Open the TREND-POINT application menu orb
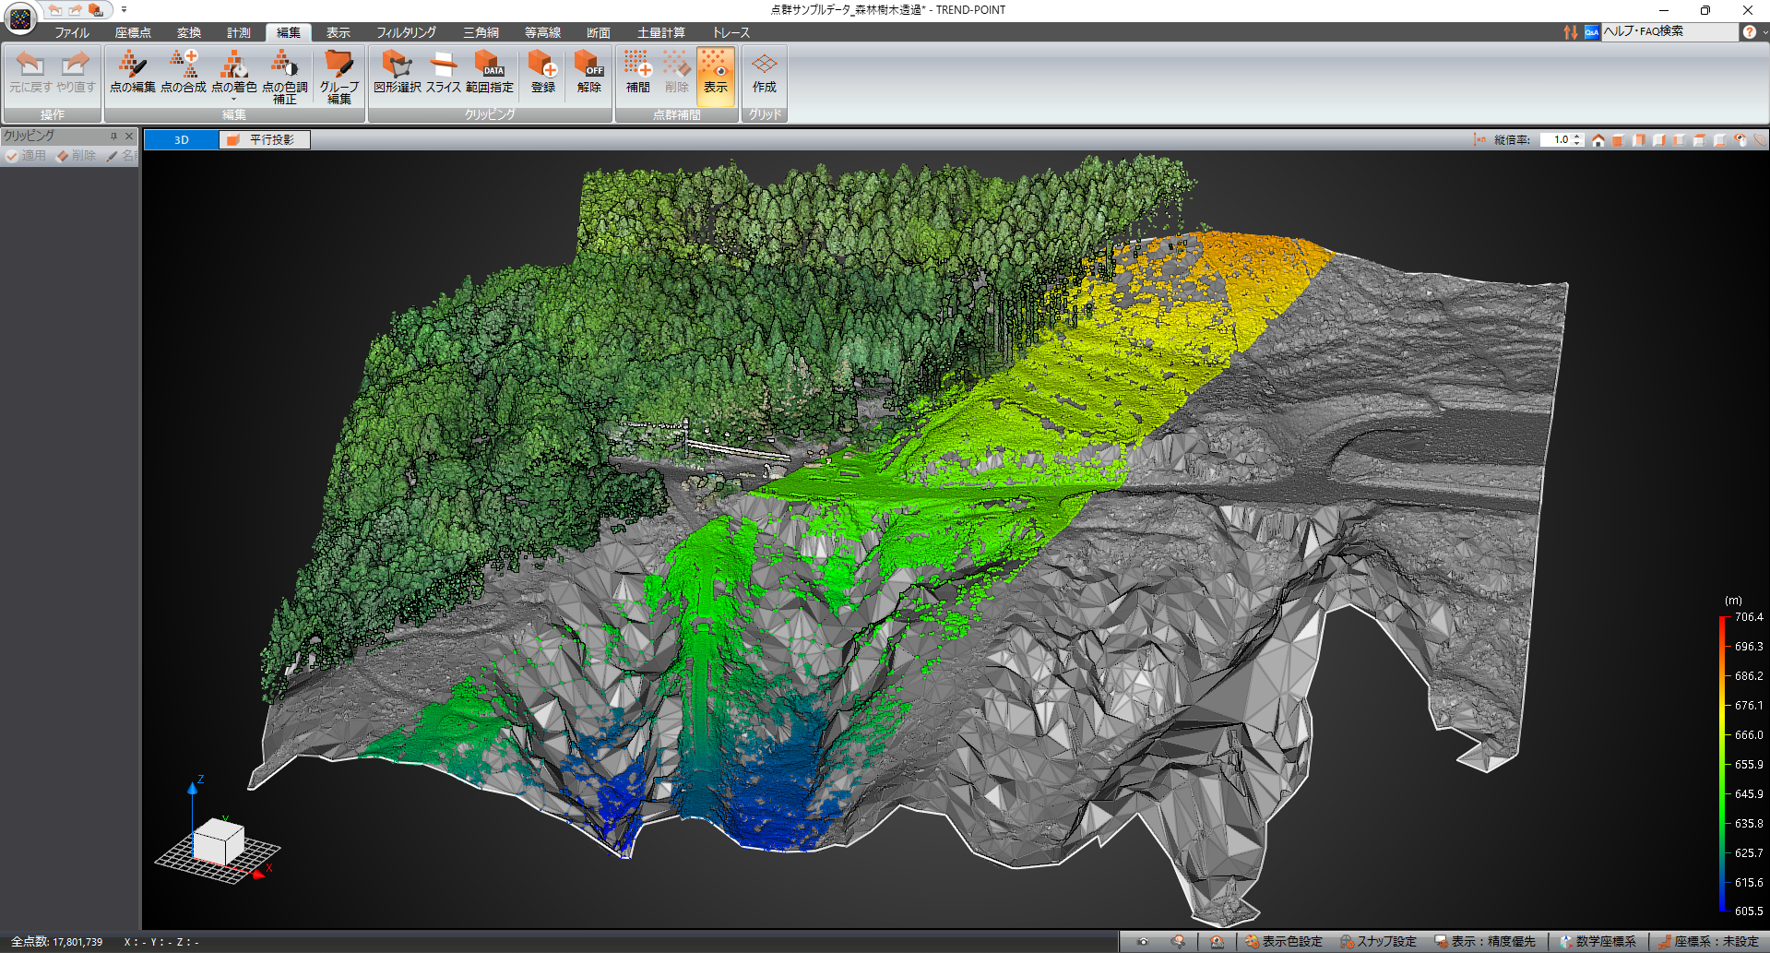 click(x=20, y=18)
